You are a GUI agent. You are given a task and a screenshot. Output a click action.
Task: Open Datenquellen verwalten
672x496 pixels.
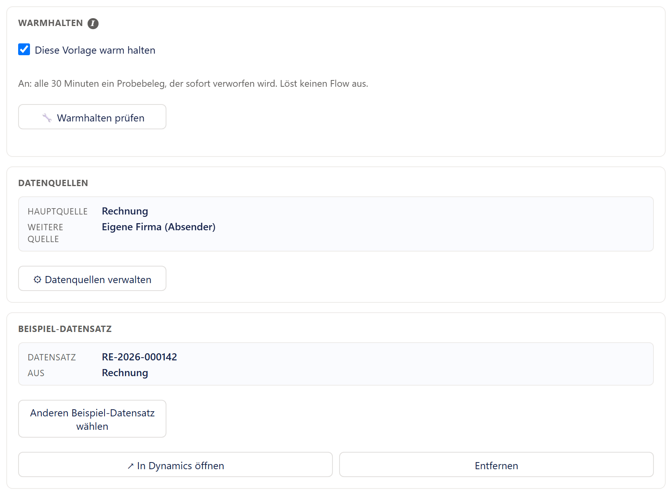pyautogui.click(x=92, y=278)
